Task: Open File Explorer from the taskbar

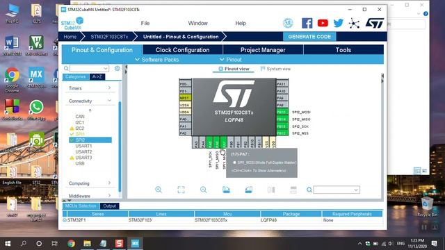Action: (x=87, y=244)
